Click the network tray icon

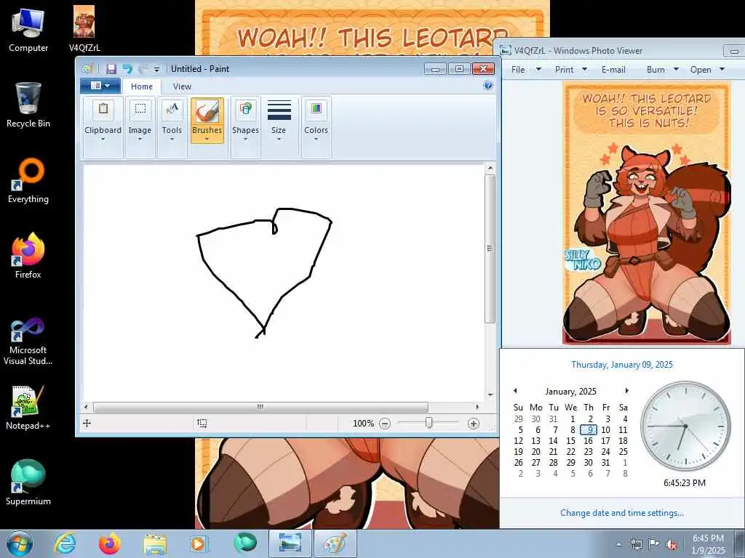click(x=636, y=544)
